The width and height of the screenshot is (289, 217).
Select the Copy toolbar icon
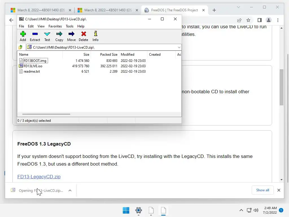(x=59, y=36)
